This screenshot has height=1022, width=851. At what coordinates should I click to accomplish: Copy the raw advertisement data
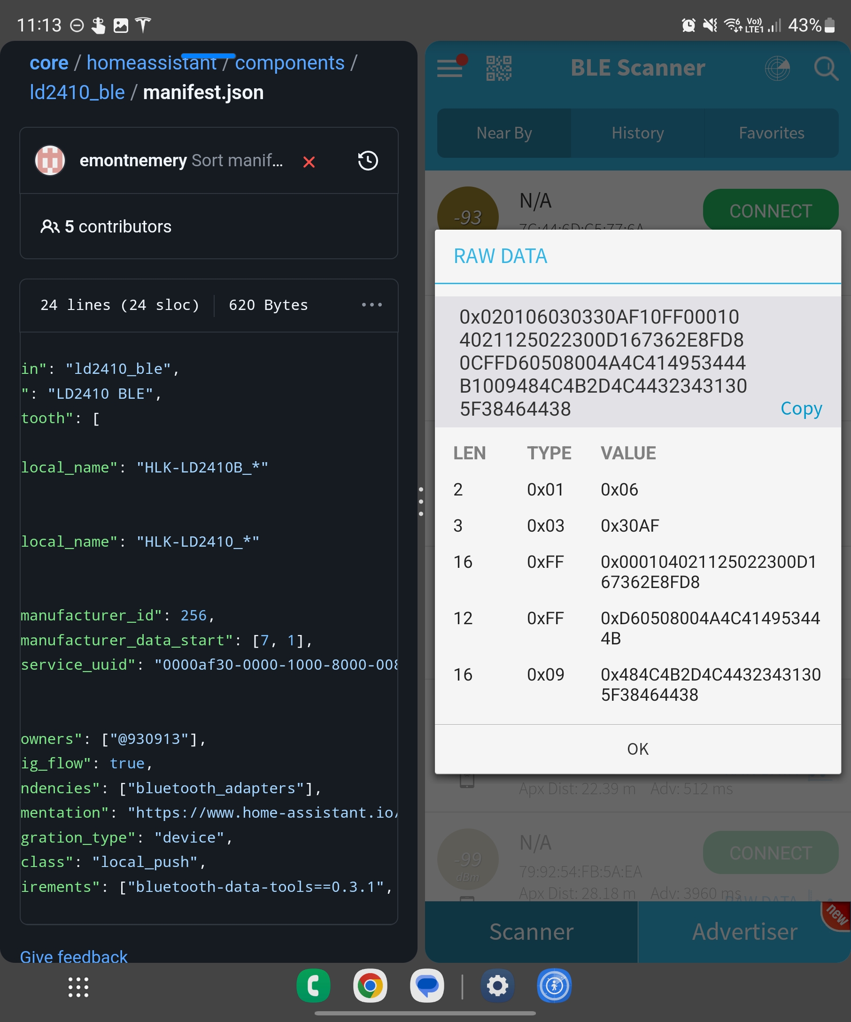(801, 408)
